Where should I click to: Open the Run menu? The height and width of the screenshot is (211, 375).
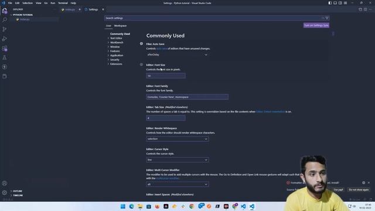tap(53, 3)
